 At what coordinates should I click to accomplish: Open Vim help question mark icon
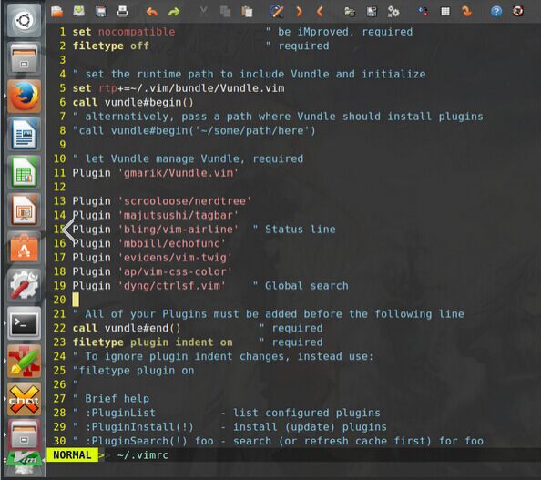coord(496,12)
